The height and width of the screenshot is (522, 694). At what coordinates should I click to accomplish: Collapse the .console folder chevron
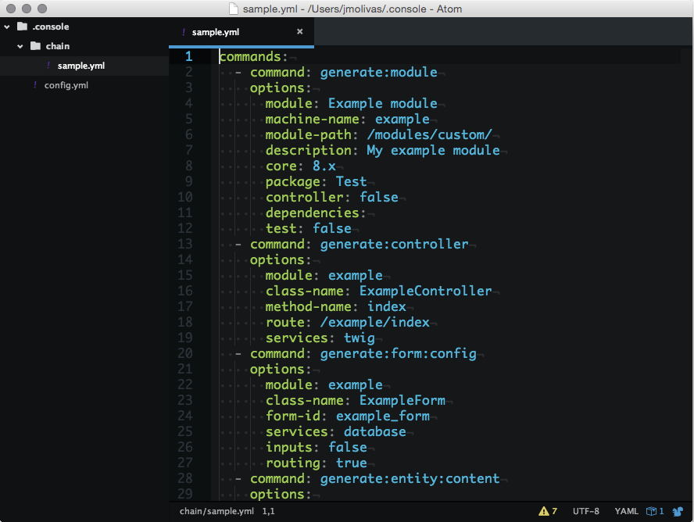pyautogui.click(x=7, y=27)
